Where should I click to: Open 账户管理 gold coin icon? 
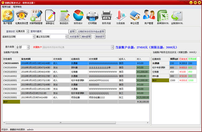pos(8,16)
